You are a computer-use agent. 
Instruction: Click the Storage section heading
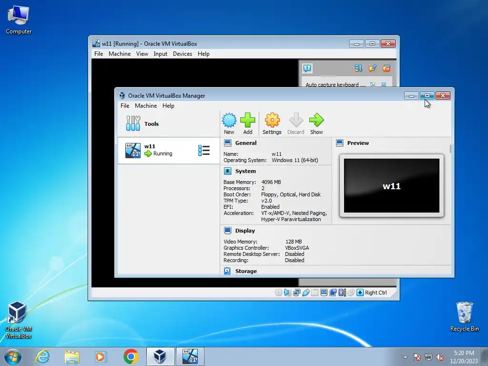click(x=246, y=271)
